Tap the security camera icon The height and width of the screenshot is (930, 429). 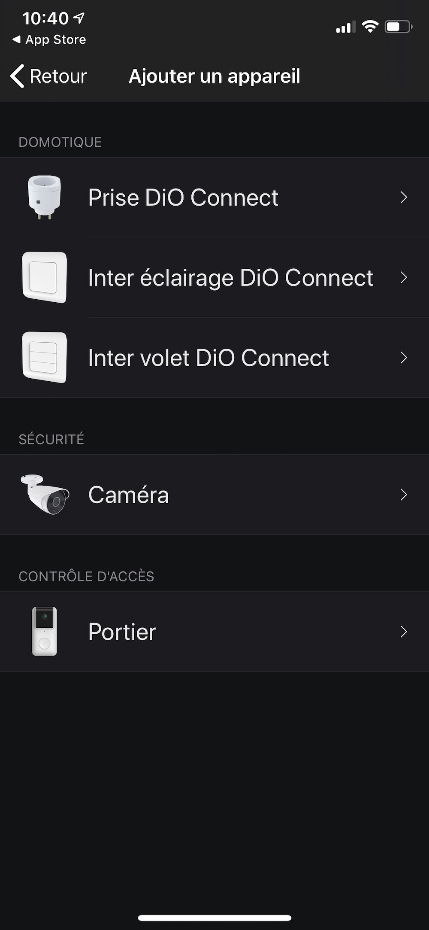point(45,494)
